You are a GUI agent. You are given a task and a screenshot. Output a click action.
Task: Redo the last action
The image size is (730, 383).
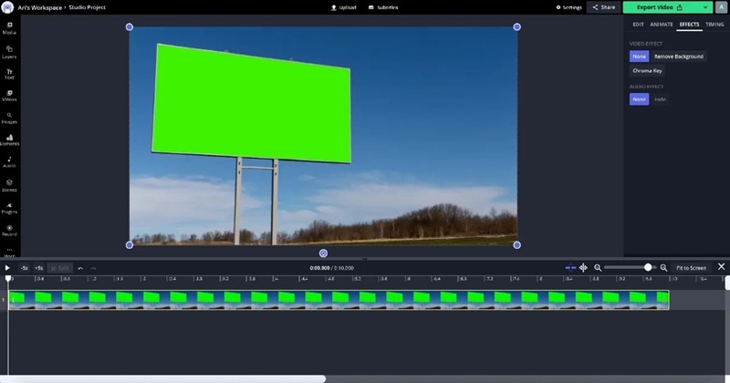tap(93, 268)
